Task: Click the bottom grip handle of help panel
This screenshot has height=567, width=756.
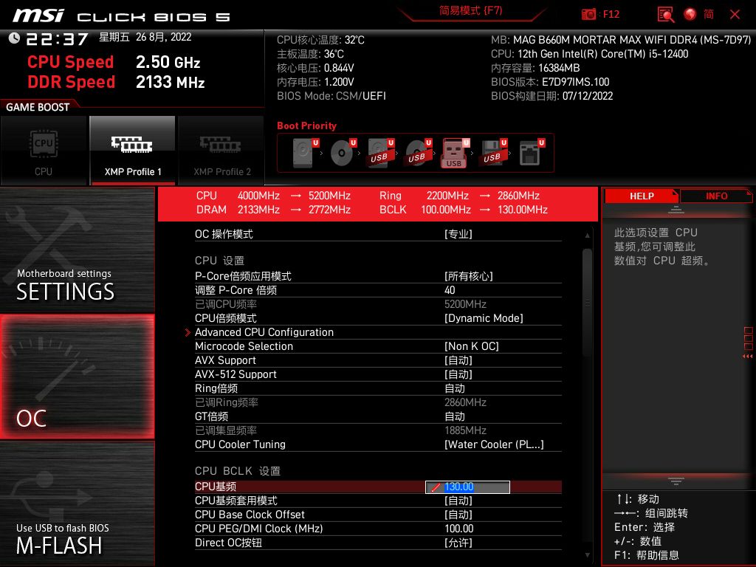Action: point(676,481)
